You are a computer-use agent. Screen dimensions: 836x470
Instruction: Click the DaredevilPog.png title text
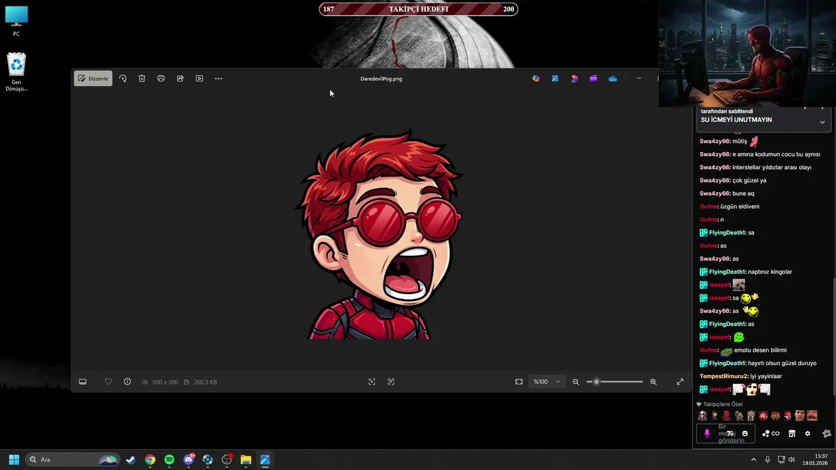coord(381,78)
